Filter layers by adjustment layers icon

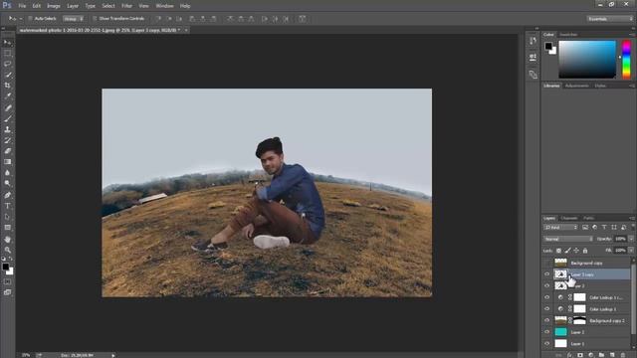[595, 228]
